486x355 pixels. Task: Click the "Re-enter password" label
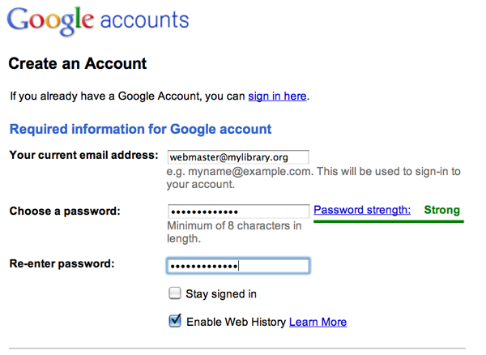click(62, 263)
